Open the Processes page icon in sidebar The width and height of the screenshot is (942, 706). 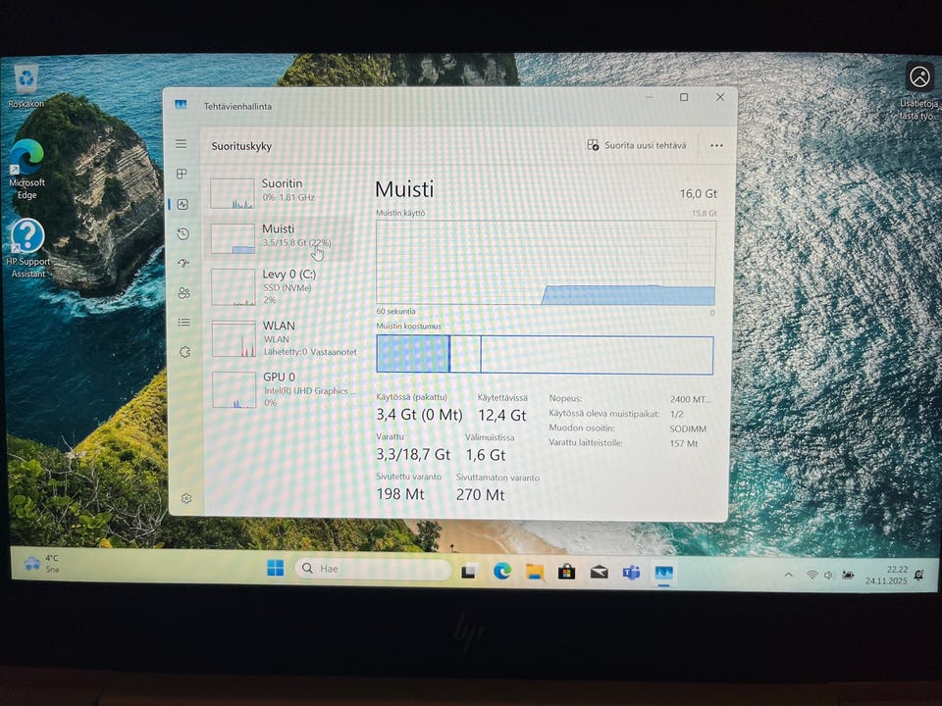pyautogui.click(x=182, y=174)
